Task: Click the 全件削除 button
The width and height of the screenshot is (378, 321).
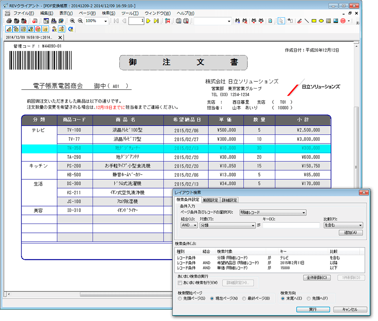Action: pos(317,278)
